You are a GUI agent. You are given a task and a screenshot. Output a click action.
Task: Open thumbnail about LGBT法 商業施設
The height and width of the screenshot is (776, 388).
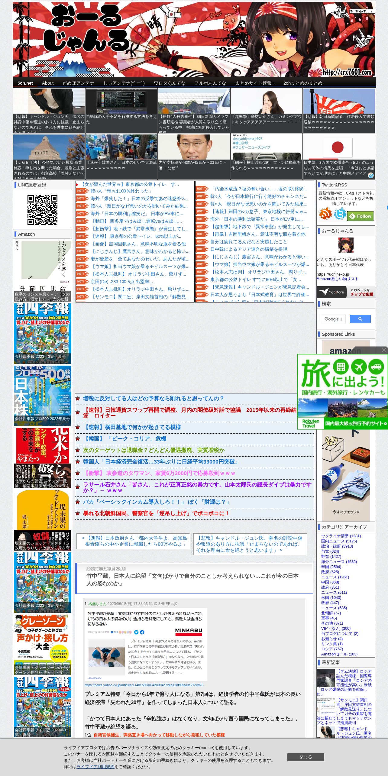click(x=49, y=157)
